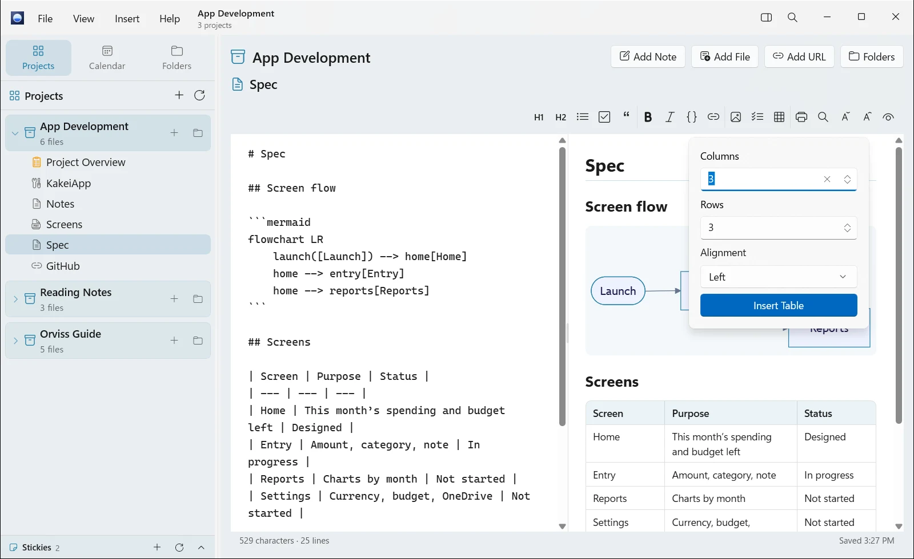914x559 pixels.
Task: Increase the editor font size
Action: coord(867,117)
